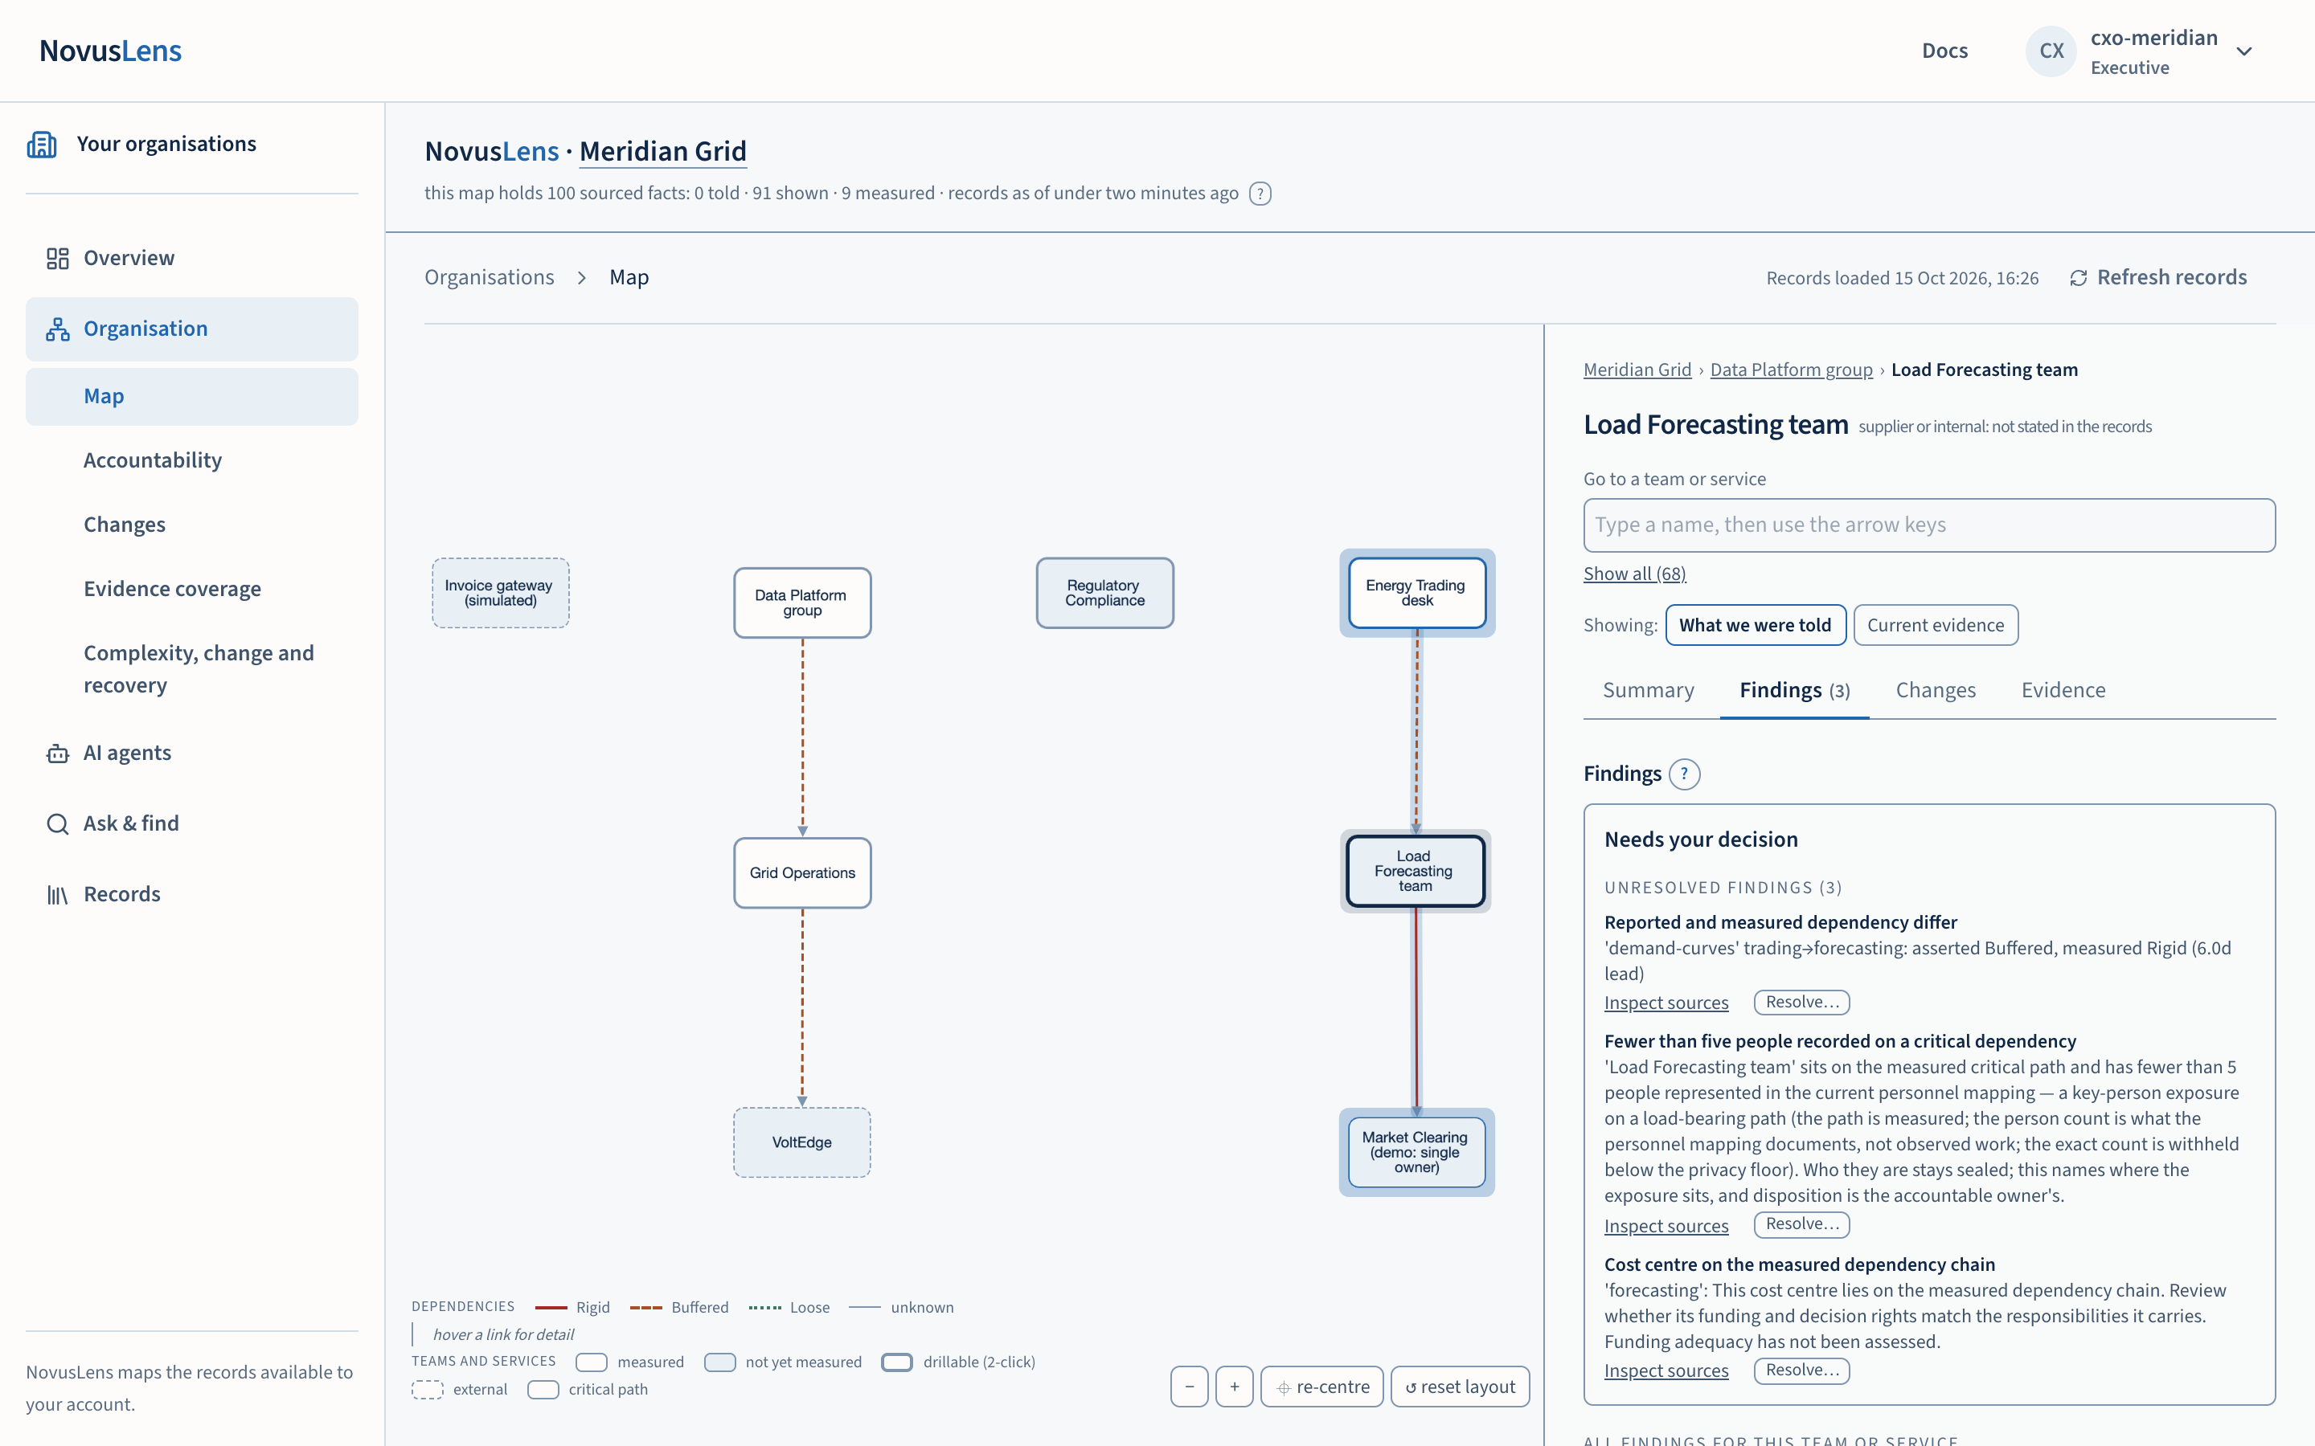Inspect sources for cost centre finding
2315x1446 pixels.
(x=1666, y=1371)
